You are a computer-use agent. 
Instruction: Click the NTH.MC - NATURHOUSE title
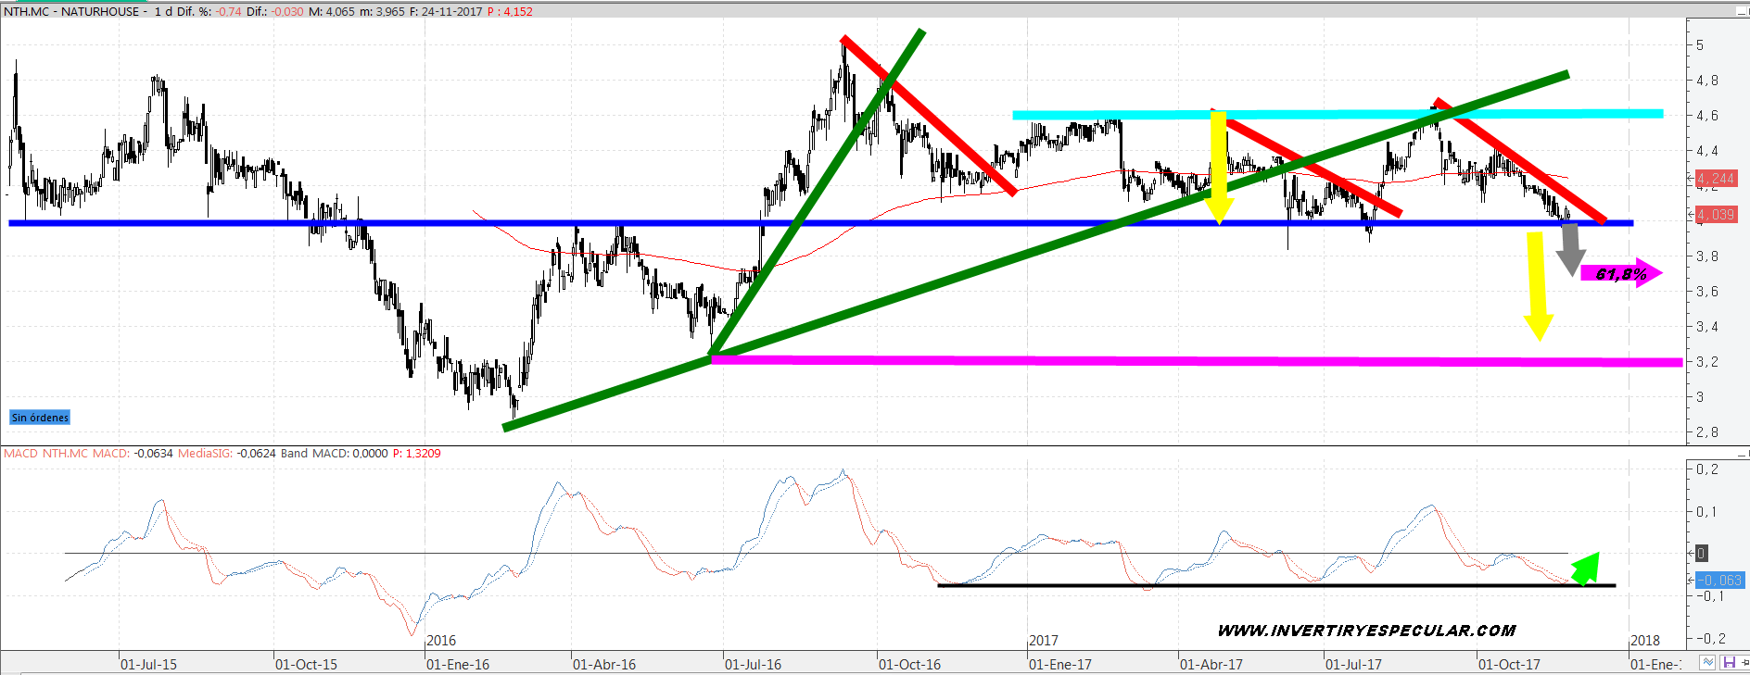(x=75, y=11)
